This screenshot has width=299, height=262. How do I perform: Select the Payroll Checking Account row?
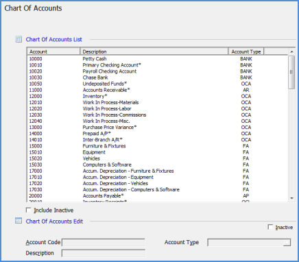coord(158,71)
